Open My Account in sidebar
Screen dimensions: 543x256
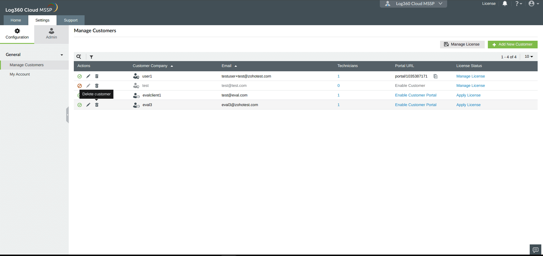(x=20, y=74)
